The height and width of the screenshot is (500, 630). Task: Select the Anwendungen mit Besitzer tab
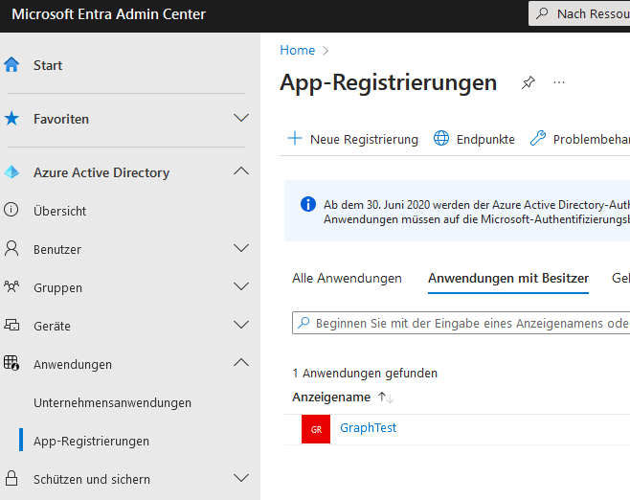pyautogui.click(x=507, y=278)
